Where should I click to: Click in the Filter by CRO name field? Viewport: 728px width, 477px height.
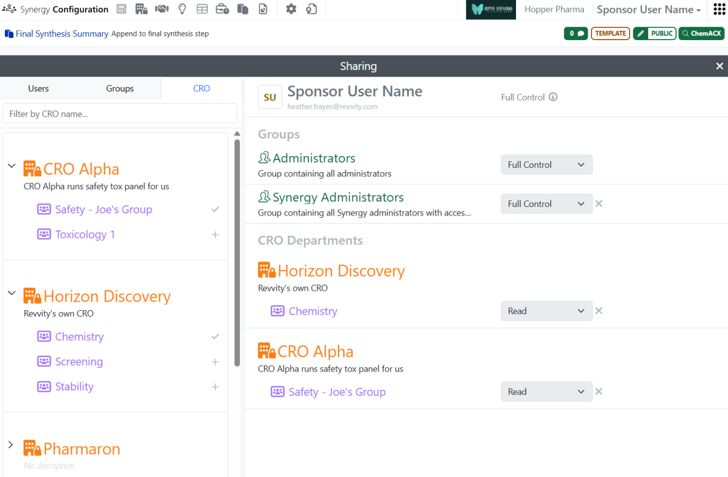[120, 113]
